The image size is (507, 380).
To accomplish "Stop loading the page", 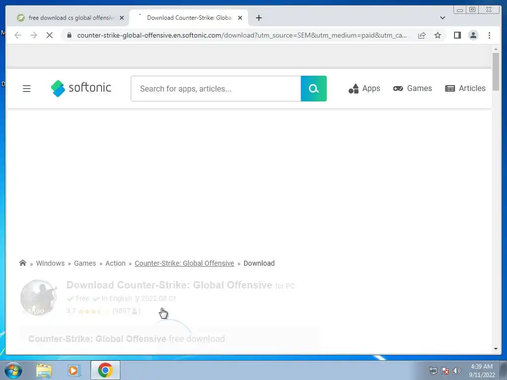I will click(x=50, y=35).
